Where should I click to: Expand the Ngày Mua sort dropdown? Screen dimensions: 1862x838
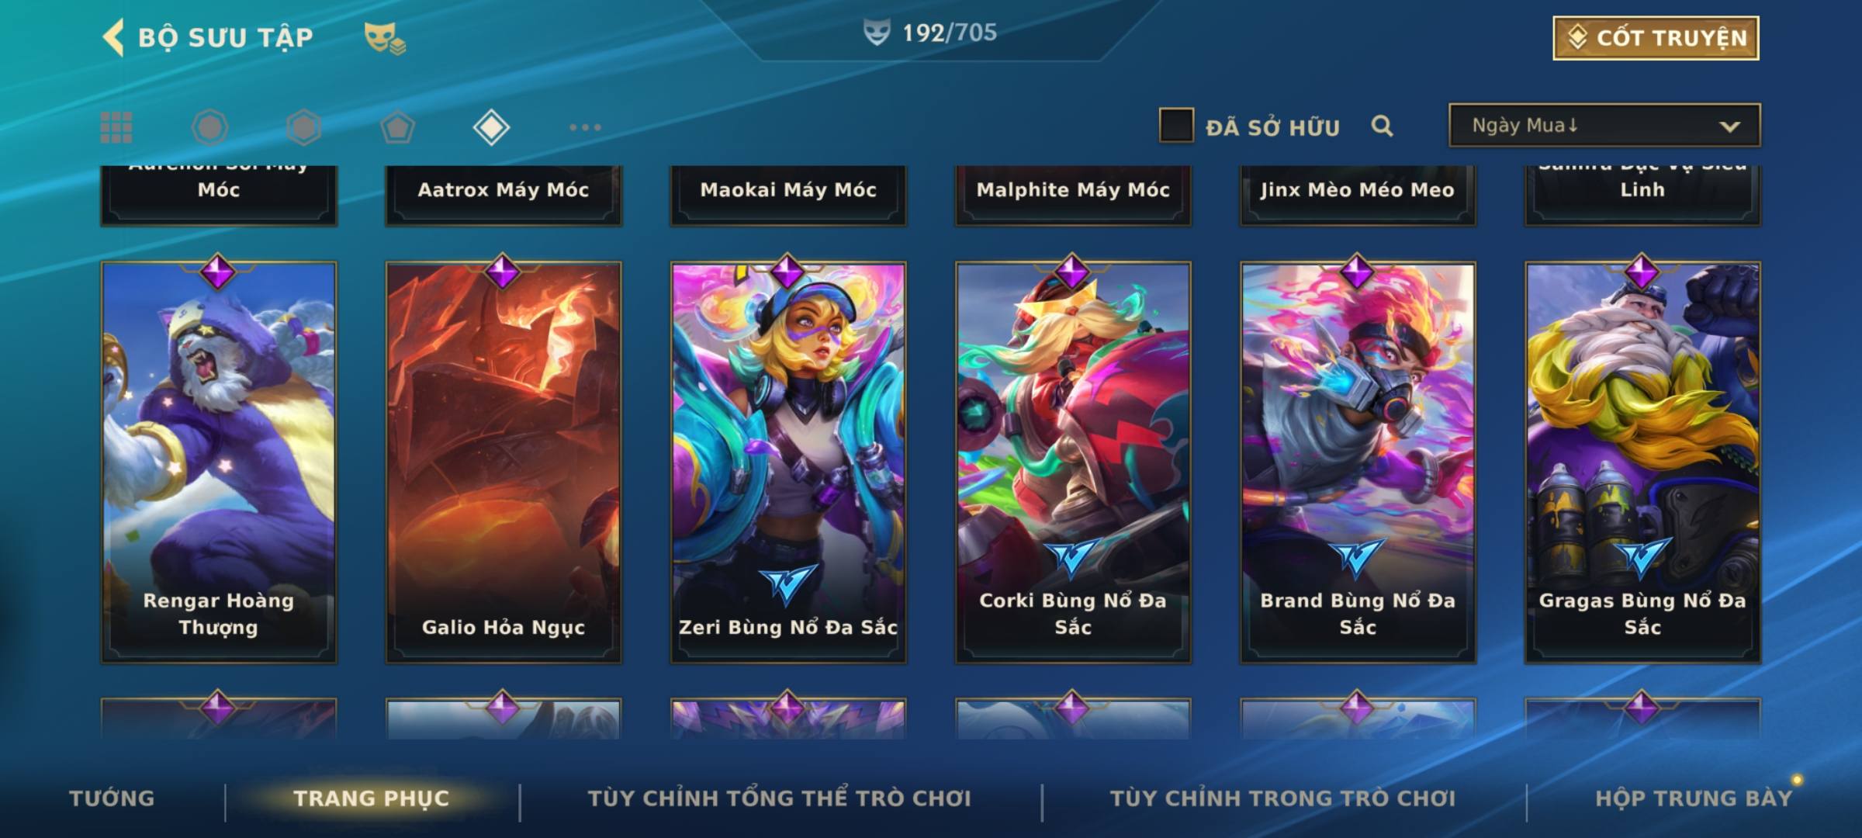pyautogui.click(x=1604, y=125)
